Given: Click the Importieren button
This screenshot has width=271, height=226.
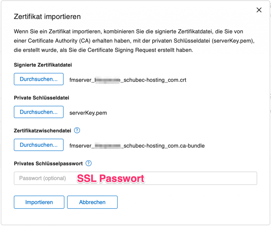Looking at the screenshot, I should pos(39,202).
